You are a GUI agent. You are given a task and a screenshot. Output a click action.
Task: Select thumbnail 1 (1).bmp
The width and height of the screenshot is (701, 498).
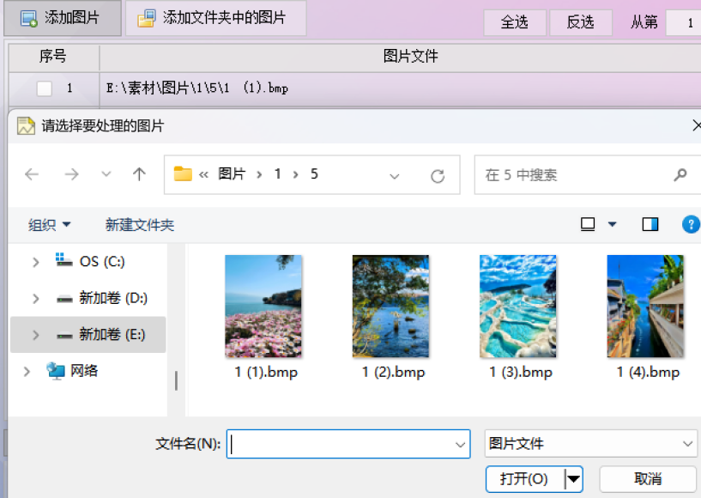(265, 318)
